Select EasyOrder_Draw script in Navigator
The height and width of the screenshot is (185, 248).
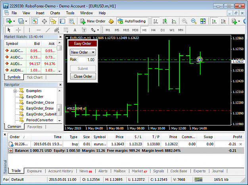pyautogui.click(x=40, y=108)
